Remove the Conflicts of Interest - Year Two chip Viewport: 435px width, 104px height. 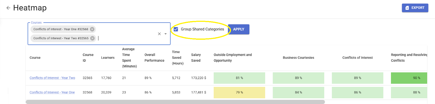coord(92,38)
